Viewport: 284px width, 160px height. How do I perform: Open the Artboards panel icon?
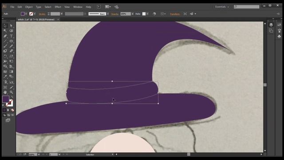(x=271, y=31)
